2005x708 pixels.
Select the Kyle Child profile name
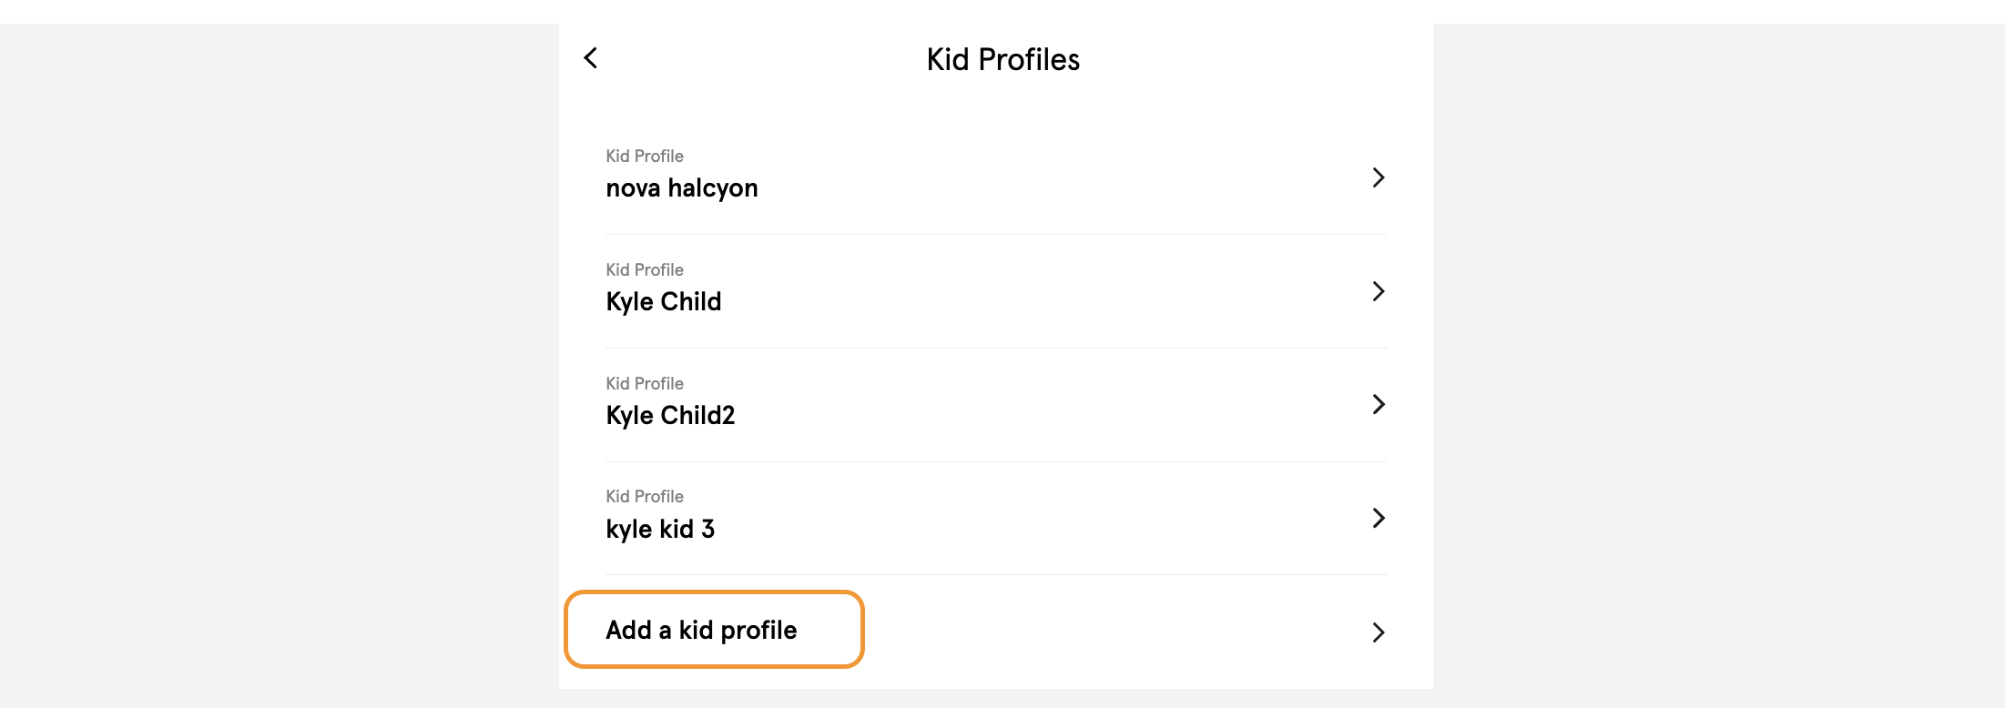coord(663,302)
